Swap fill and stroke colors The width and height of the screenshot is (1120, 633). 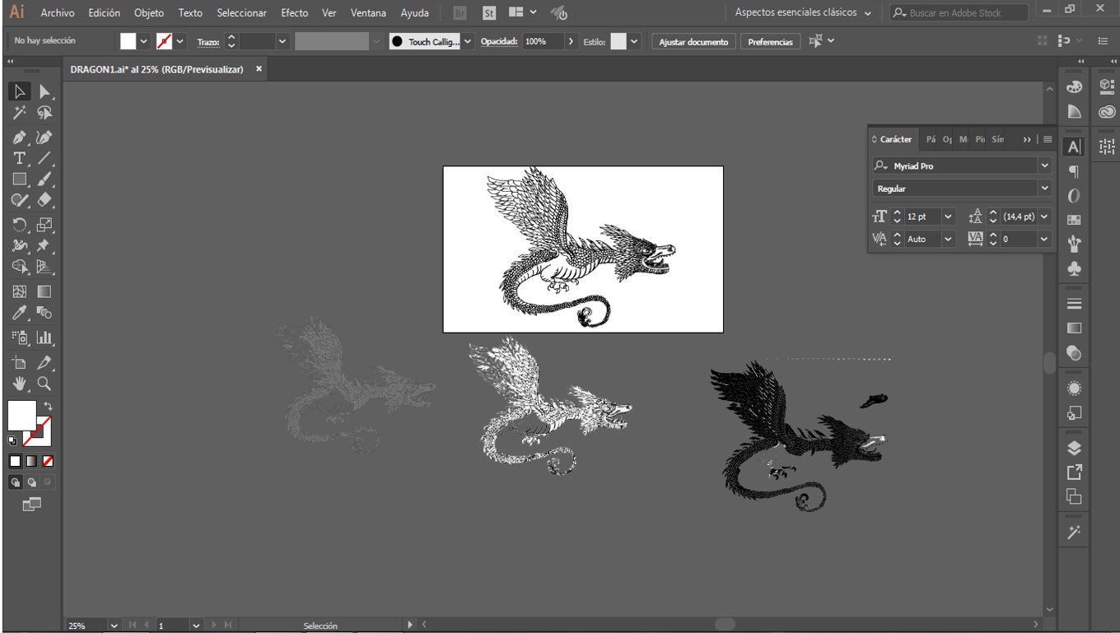point(48,406)
